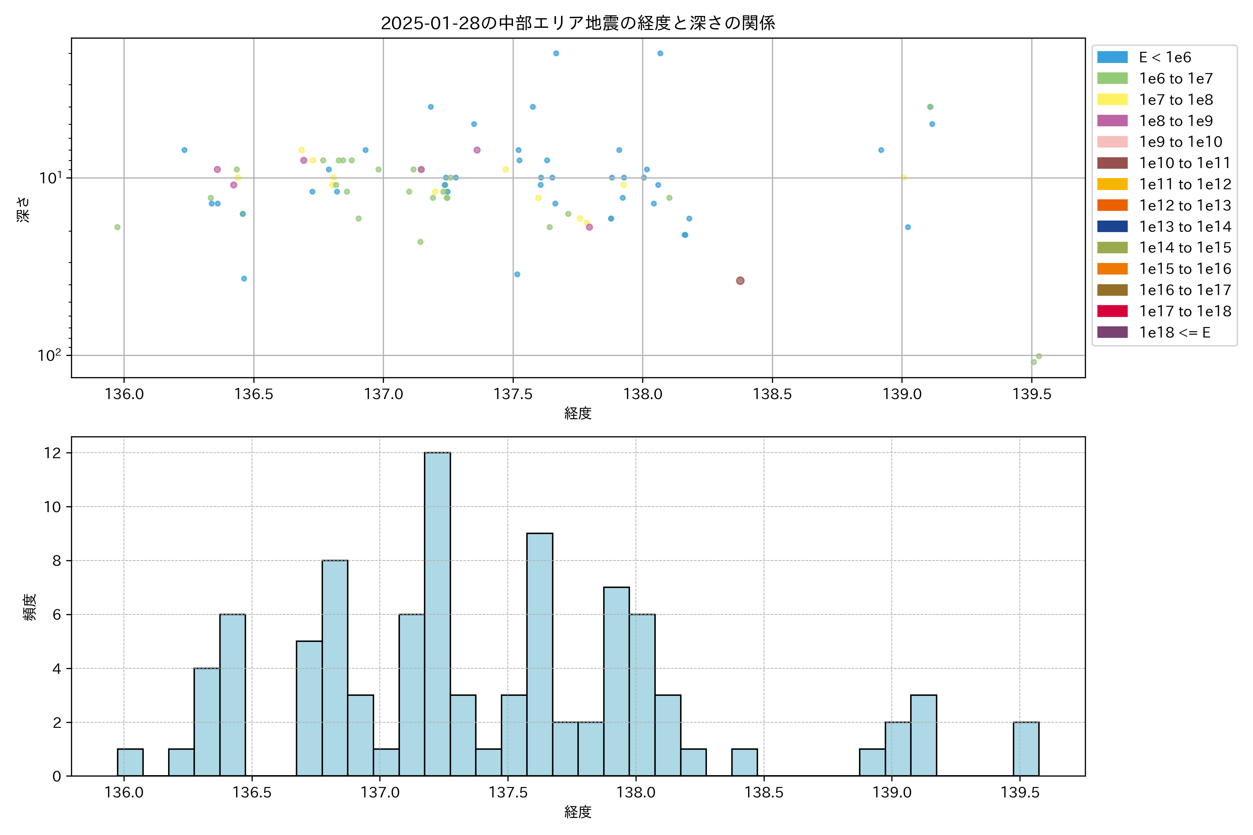The height and width of the screenshot is (835, 1253).
Task: Click the histogram bar with frequency 9
Action: 540,654
